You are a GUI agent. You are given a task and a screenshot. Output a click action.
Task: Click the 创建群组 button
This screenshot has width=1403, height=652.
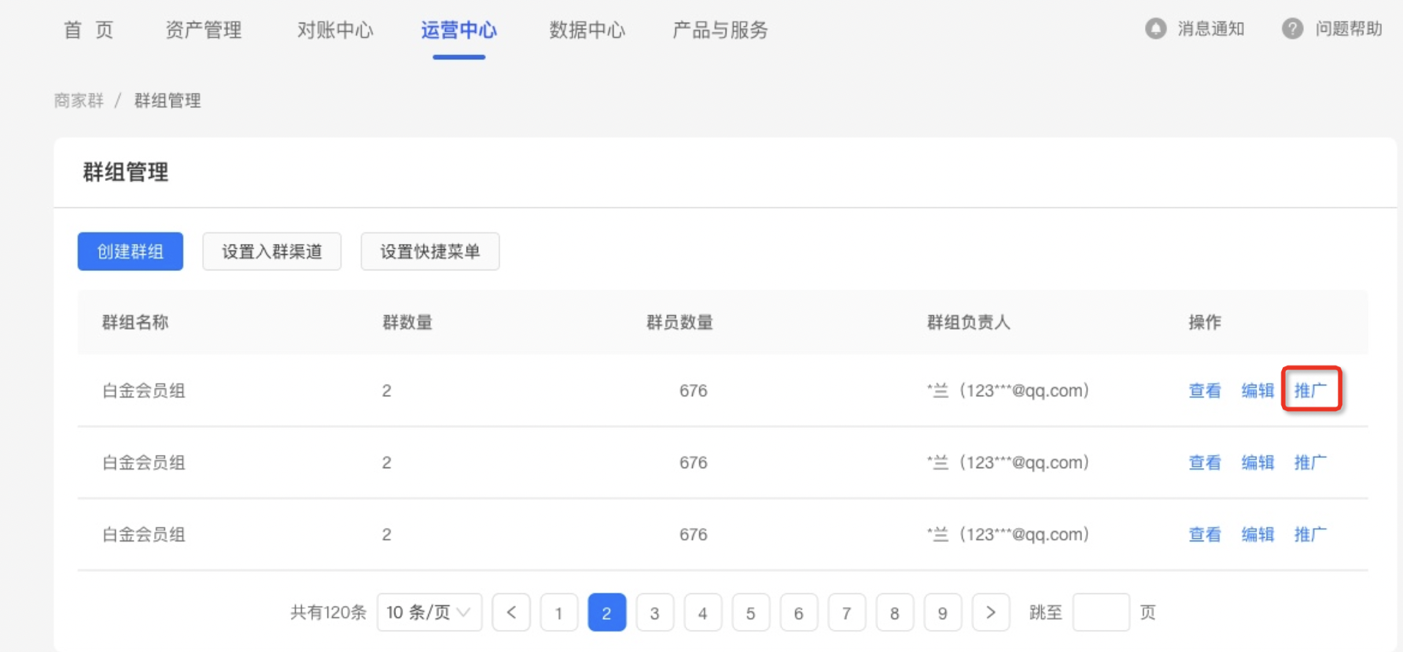pyautogui.click(x=130, y=251)
